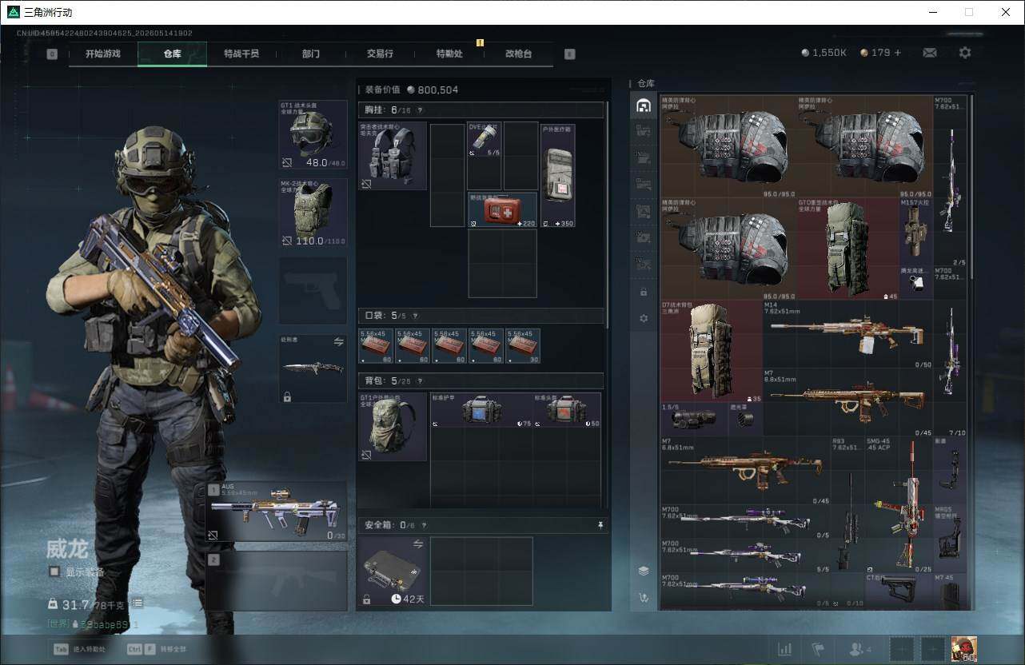Screen dimensions: 1025x665
Task: Select the AUG weapon in slot 1
Action: (x=276, y=512)
